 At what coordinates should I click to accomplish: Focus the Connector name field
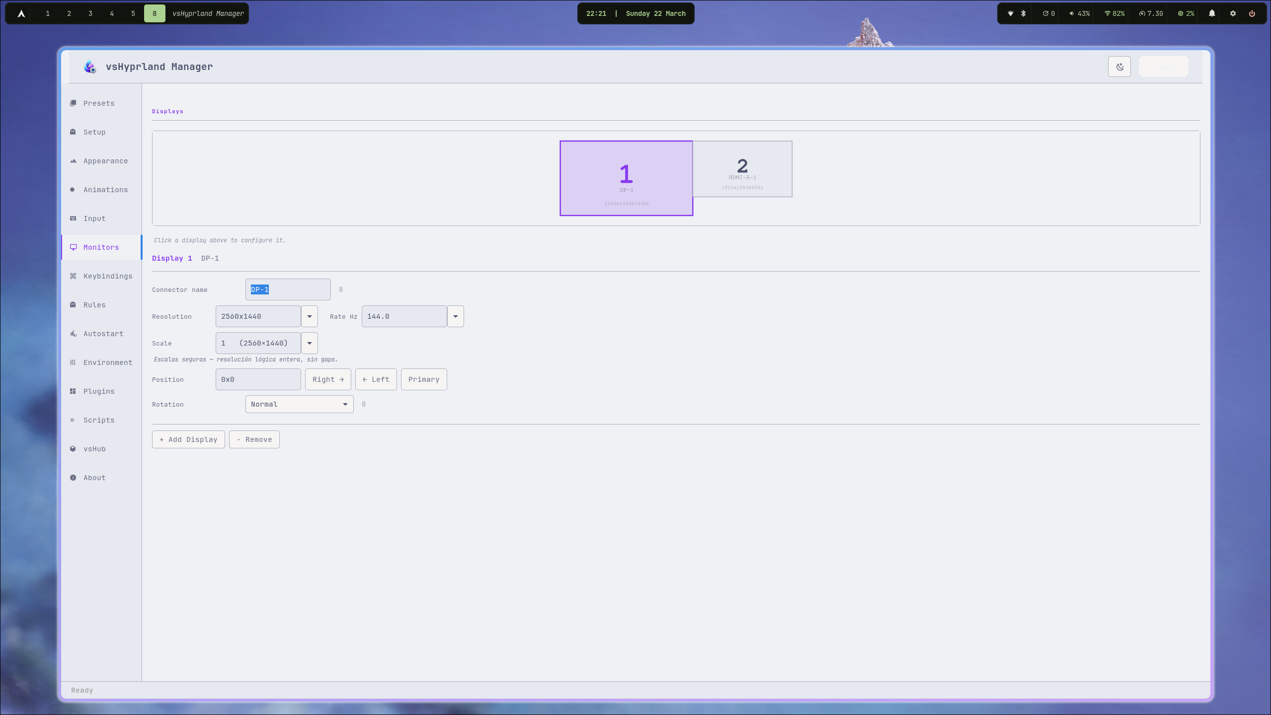click(x=288, y=289)
